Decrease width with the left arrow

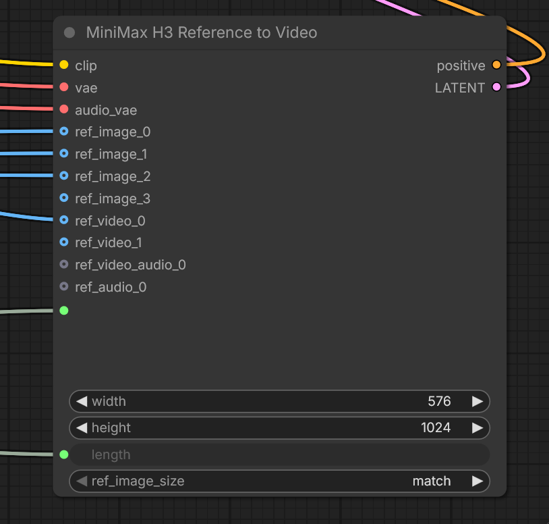82,401
